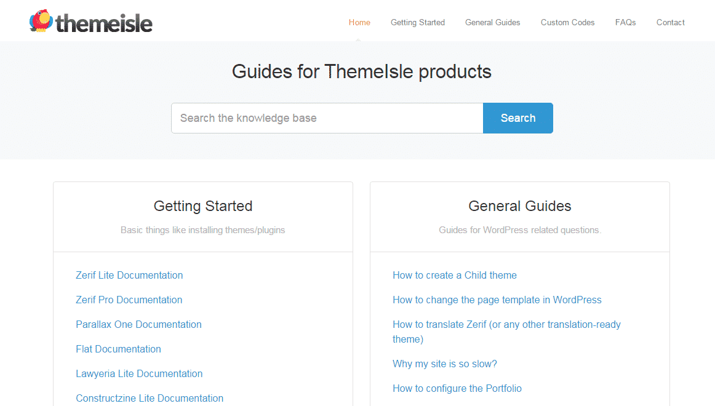This screenshot has height=406, width=715.
Task: Click the ThemeIsle parrot logo icon
Action: coord(41,21)
